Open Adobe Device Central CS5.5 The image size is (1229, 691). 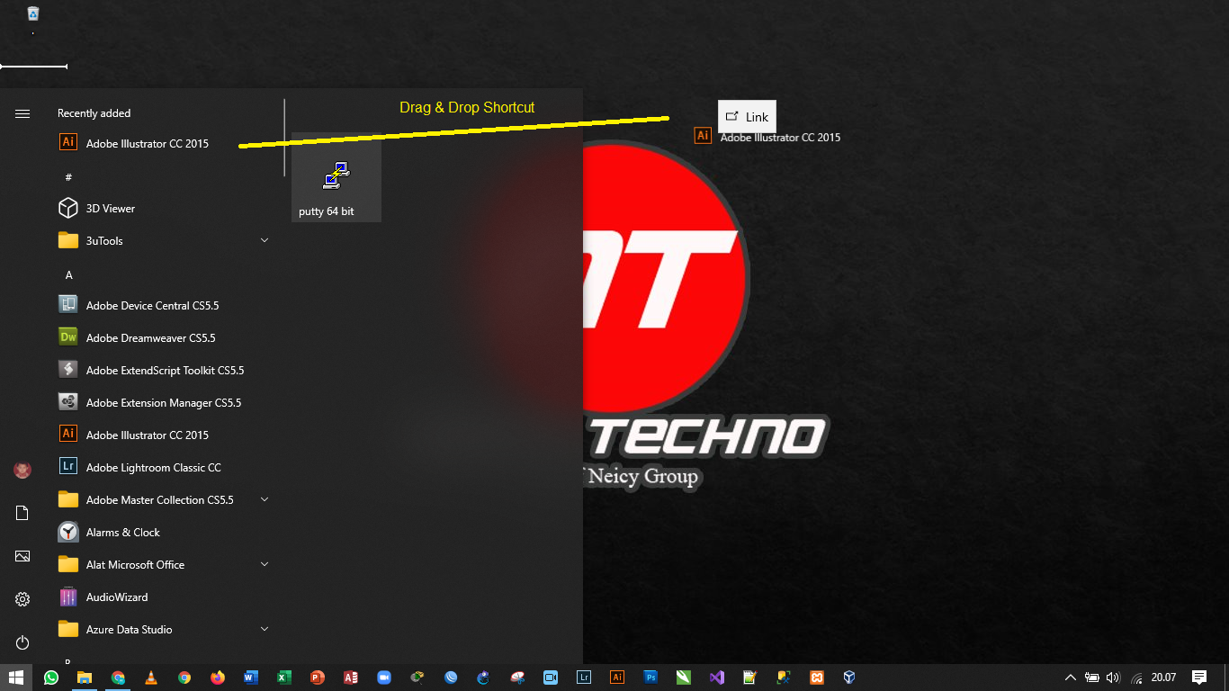click(164, 305)
